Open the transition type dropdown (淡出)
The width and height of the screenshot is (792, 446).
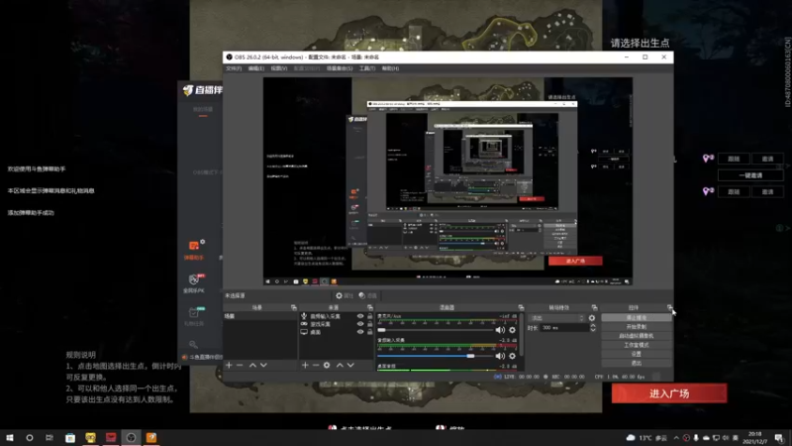[x=556, y=318]
